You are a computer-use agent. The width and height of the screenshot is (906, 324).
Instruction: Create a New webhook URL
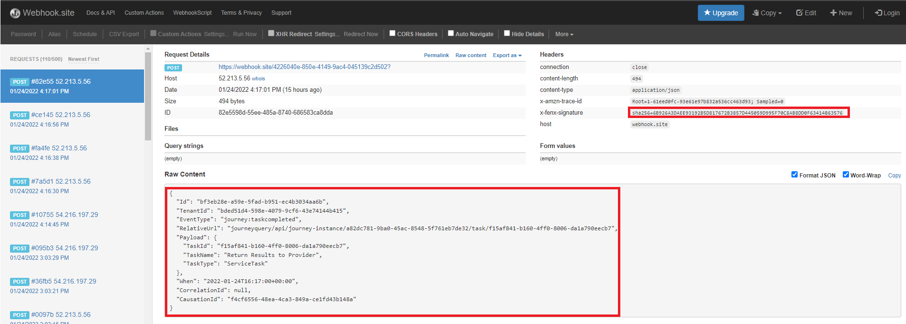coord(841,13)
